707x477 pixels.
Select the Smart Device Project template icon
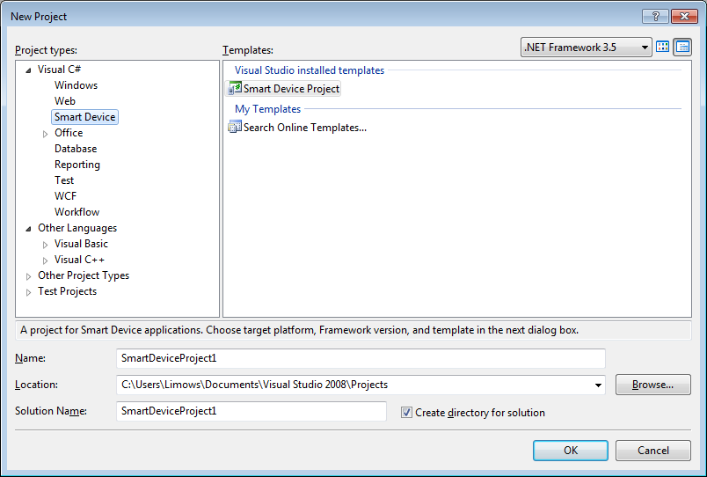tap(235, 88)
